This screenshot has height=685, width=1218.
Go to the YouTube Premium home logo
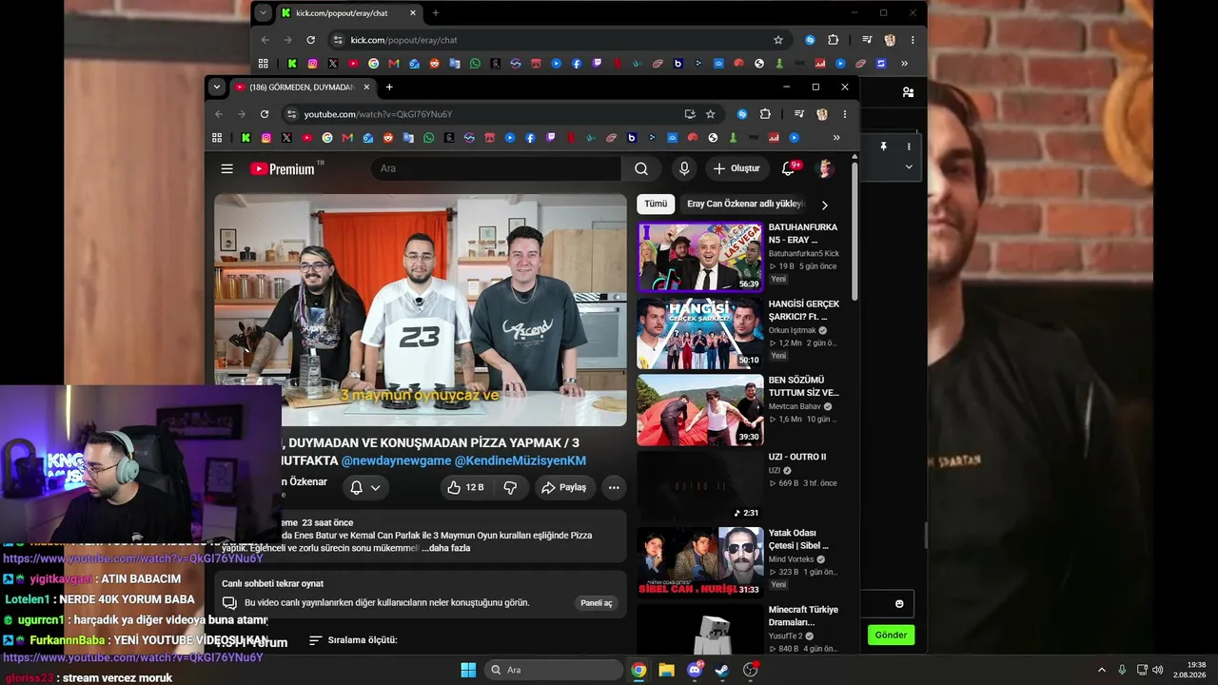tap(283, 168)
